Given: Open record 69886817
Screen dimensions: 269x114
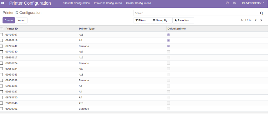Looking at the screenshot, I should pos(11,57).
